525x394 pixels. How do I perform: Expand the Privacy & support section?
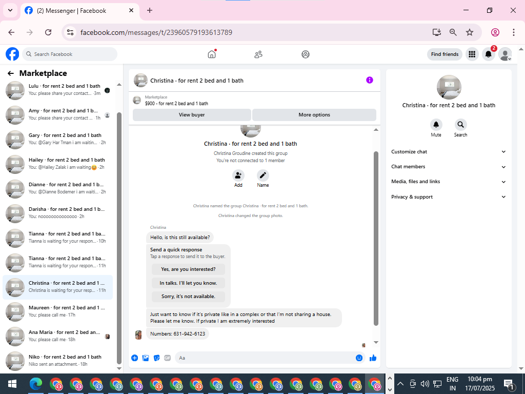449,196
